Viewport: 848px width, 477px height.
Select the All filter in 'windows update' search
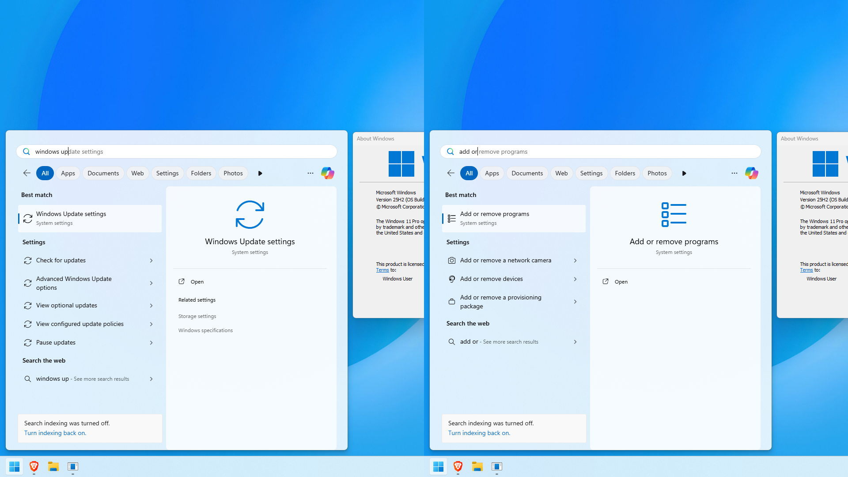(x=45, y=173)
